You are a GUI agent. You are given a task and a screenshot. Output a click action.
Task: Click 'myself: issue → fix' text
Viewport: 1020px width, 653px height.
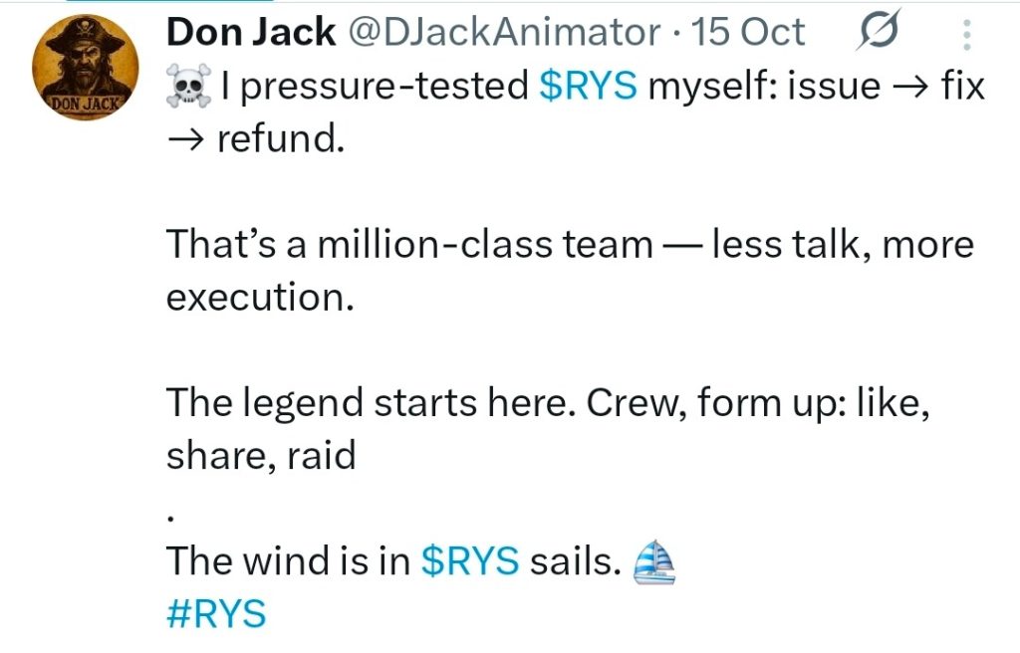pyautogui.click(x=816, y=88)
